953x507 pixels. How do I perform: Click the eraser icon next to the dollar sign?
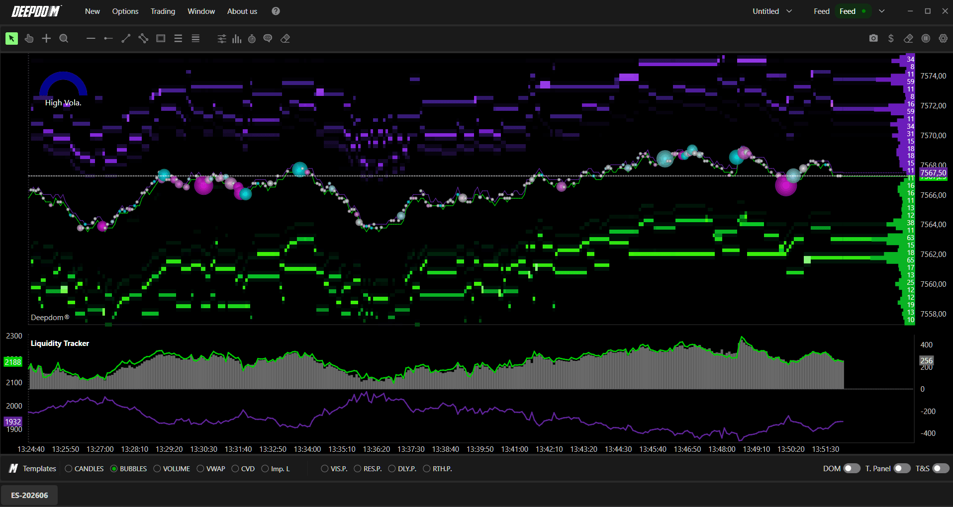(x=908, y=38)
